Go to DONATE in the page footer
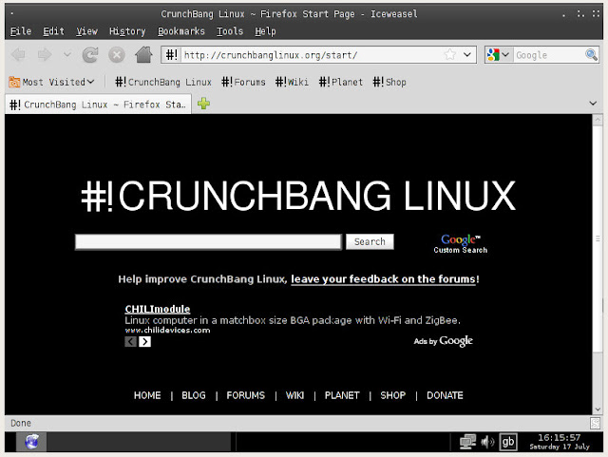Image resolution: width=608 pixels, height=457 pixels. tap(445, 395)
